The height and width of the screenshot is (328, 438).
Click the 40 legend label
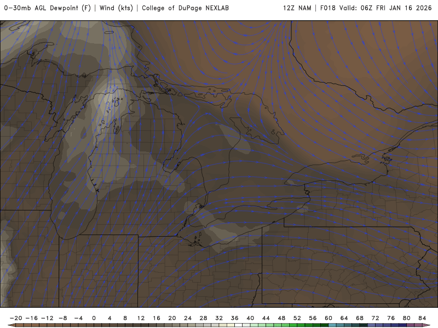(250, 318)
